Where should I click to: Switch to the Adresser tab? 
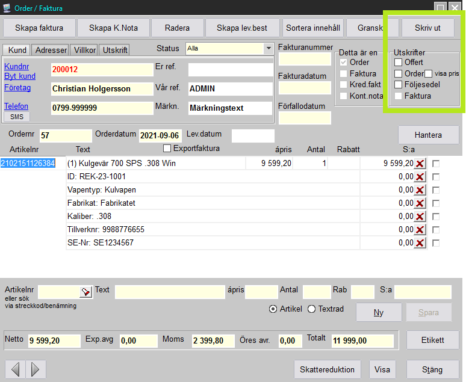click(x=51, y=50)
